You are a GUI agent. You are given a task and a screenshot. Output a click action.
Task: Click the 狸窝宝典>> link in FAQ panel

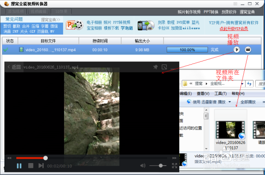tap(50, 20)
